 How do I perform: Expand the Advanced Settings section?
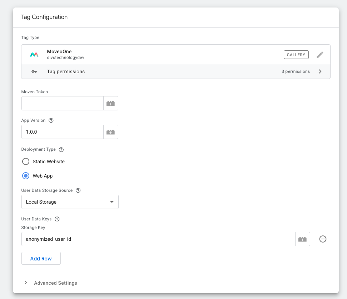51,283
